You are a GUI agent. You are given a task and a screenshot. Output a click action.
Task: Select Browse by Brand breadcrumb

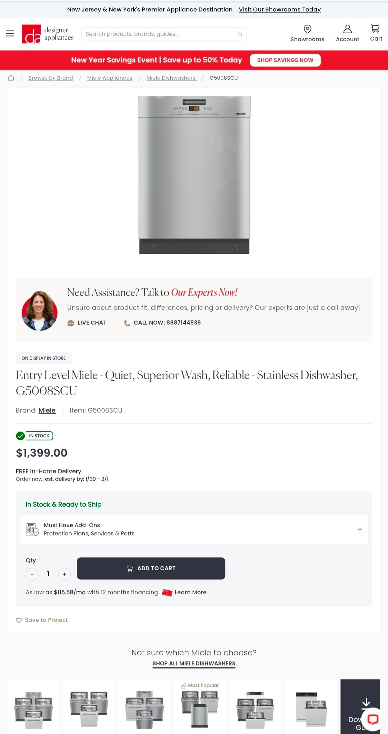51,78
